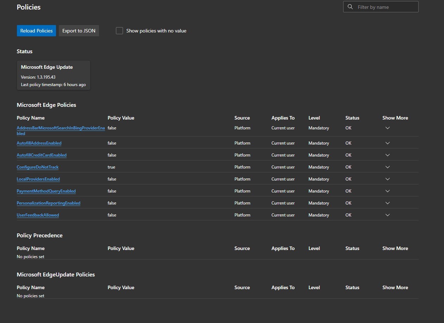Image resolution: width=444 pixels, height=323 pixels.
Task: Open the ConfigureDoNotTrack policy link
Action: (38, 167)
